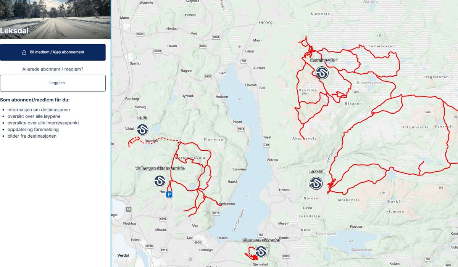Select the Røflo destination marker icon

[143, 129]
